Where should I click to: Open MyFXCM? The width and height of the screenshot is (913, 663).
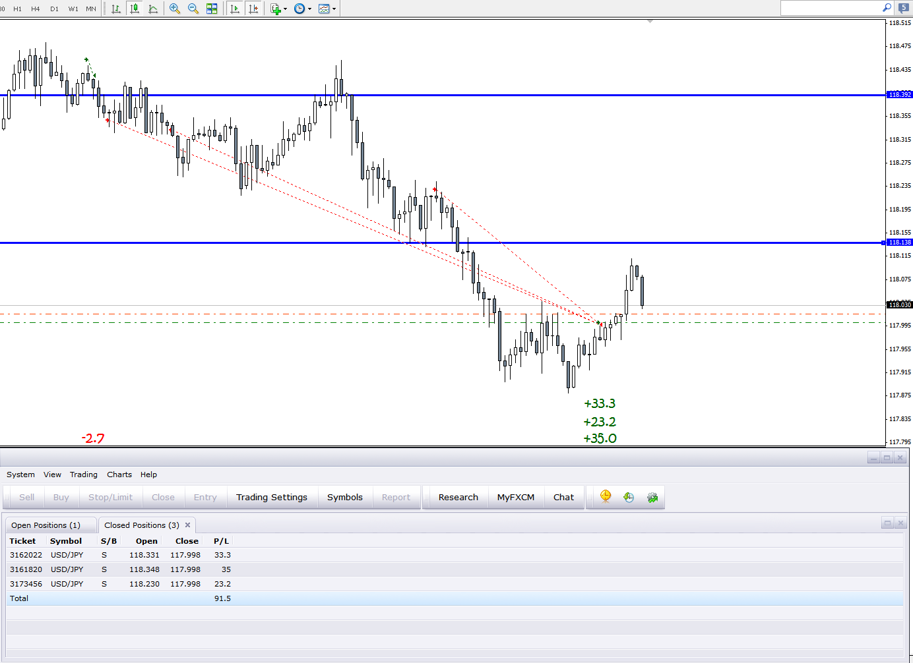516,498
